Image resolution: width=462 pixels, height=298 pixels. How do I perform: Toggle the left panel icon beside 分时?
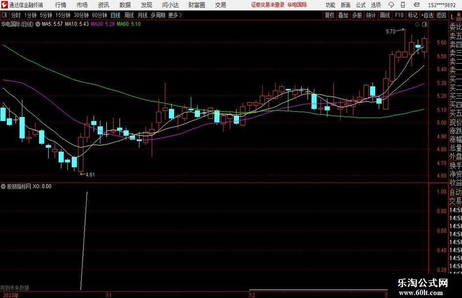[x=4, y=15]
